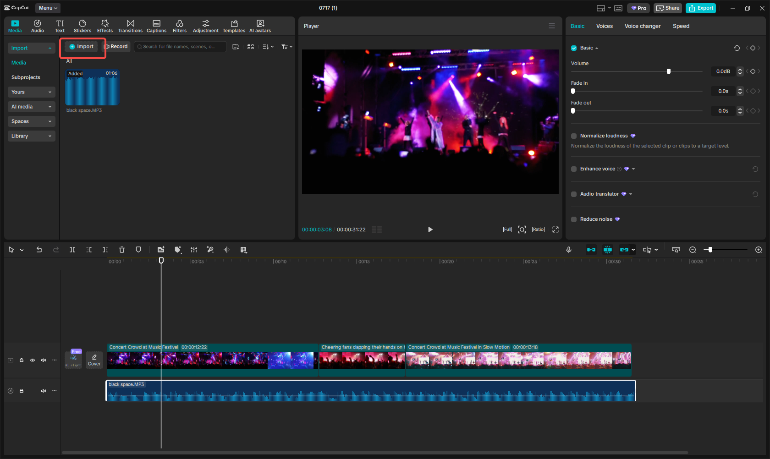Expand the AI media section
Image resolution: width=770 pixels, height=459 pixels.
[x=32, y=107]
